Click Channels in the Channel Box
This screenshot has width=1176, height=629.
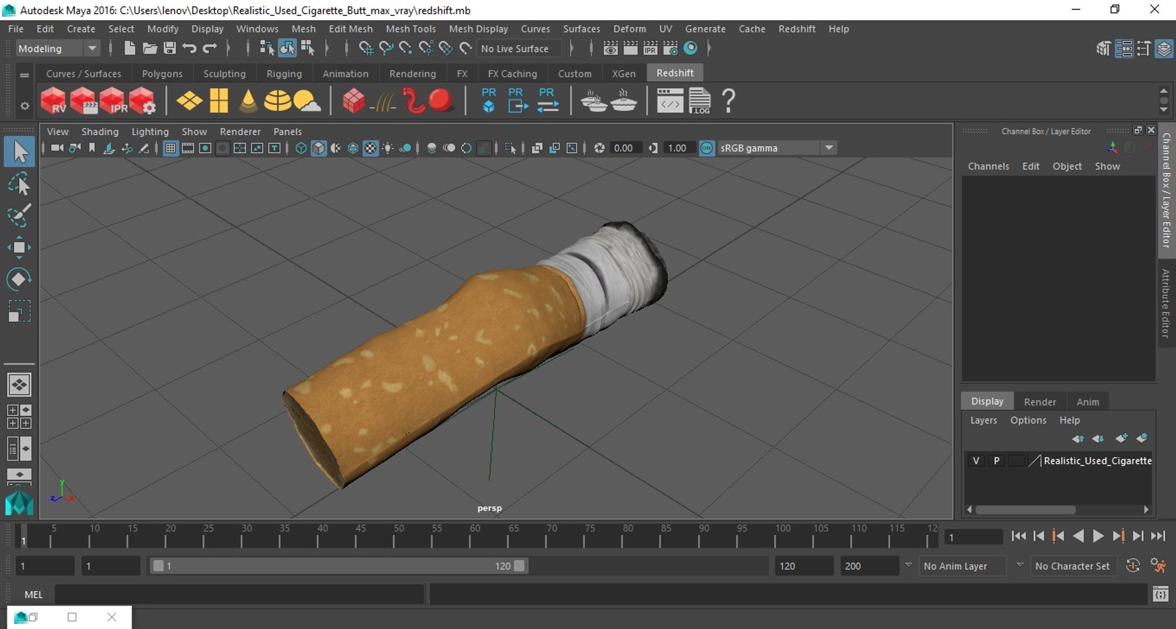[988, 166]
